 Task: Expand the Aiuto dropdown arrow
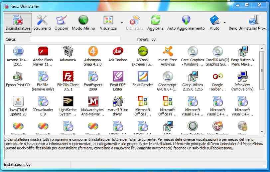coord(224,23)
